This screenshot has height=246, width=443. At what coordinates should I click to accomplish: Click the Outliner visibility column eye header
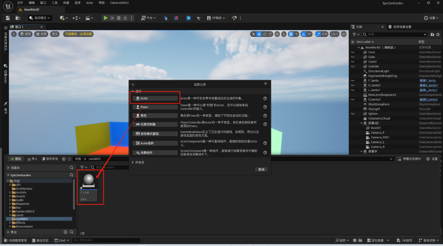tap(352, 42)
